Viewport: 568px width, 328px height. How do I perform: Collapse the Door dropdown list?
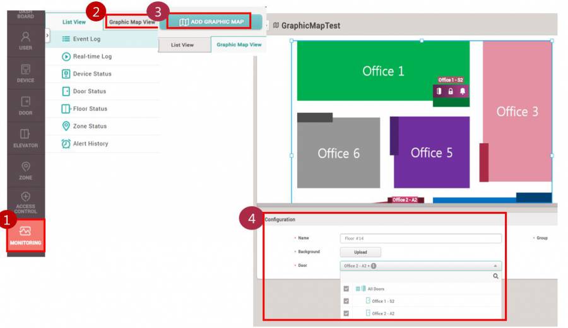(495, 266)
